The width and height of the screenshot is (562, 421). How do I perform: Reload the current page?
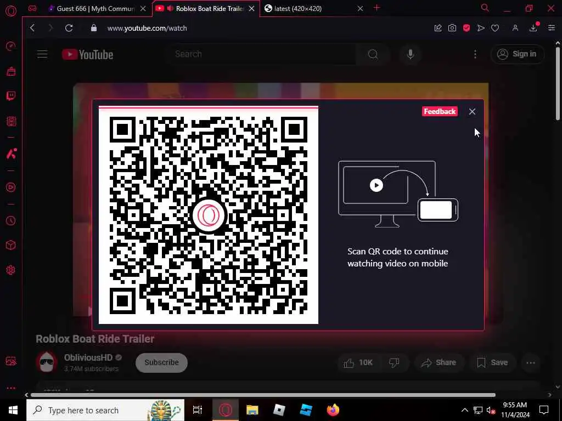tap(69, 28)
